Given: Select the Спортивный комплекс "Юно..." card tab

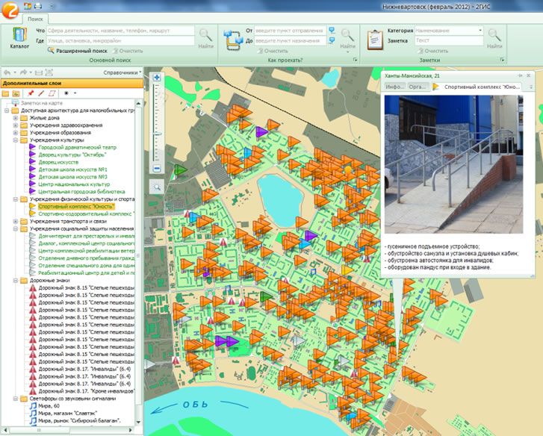Looking at the screenshot, I should point(479,87).
